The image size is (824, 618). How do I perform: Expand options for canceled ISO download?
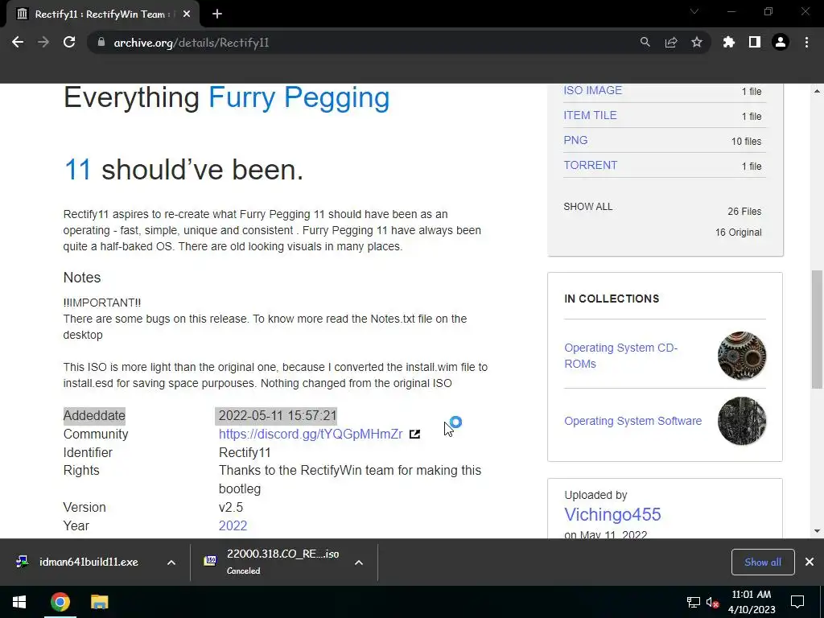point(359,562)
